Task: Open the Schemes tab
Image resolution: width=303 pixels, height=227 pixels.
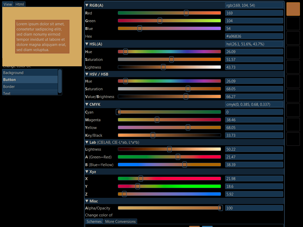Action: (94, 222)
